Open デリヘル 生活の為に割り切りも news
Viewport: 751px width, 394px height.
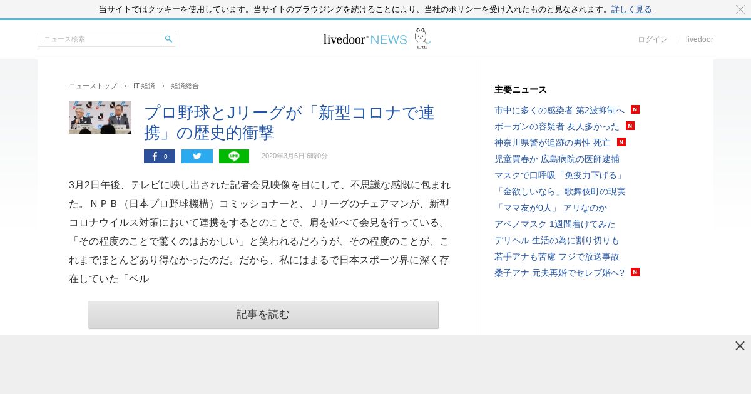coord(557,240)
